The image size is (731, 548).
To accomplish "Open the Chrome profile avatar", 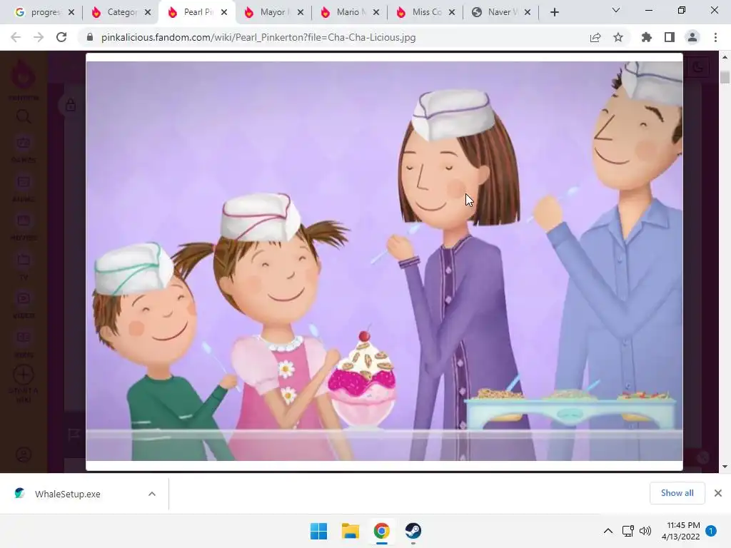I will [692, 37].
